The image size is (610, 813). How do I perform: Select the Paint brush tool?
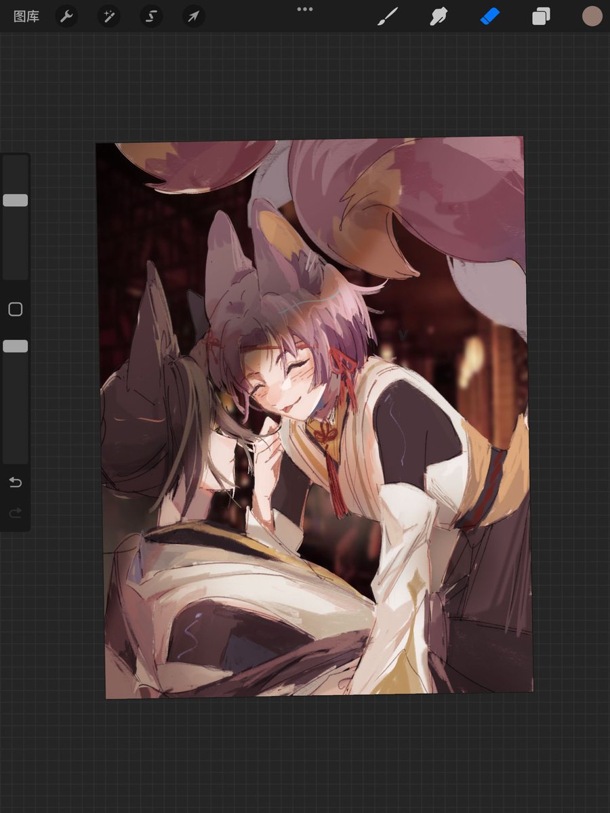[x=388, y=16]
